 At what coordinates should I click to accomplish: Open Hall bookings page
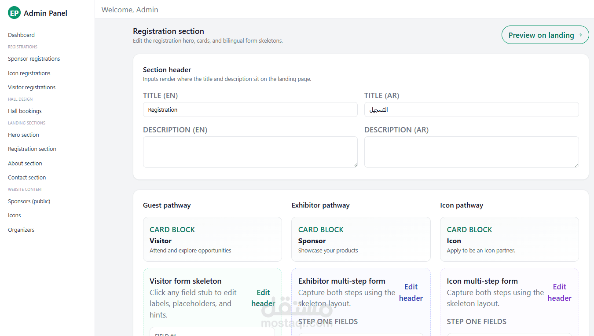point(25,111)
